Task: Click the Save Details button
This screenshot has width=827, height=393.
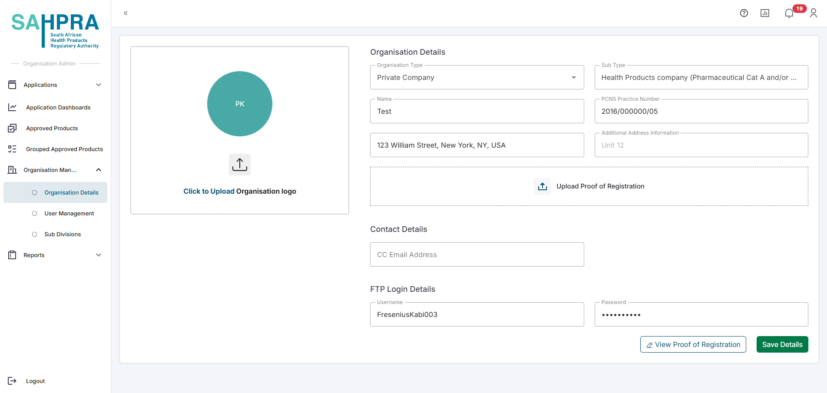Action: [x=782, y=344]
